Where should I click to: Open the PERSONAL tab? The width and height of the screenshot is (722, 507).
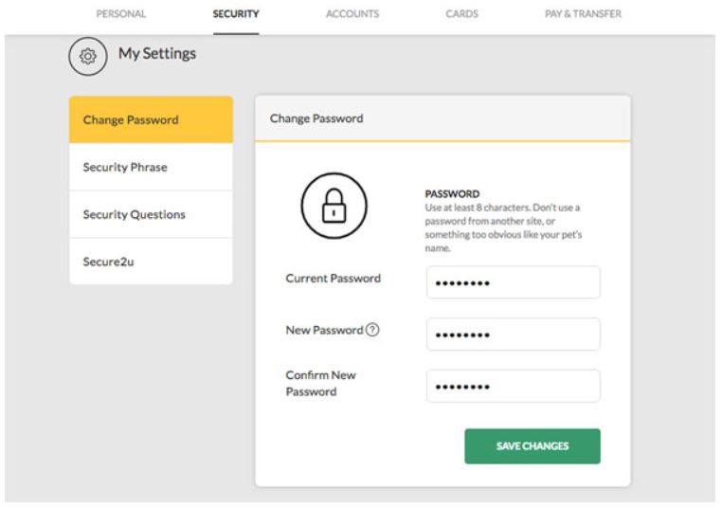pyautogui.click(x=121, y=14)
